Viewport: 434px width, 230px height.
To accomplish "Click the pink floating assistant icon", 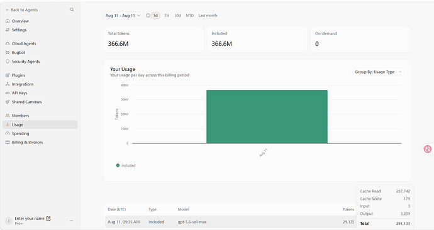I will pyautogui.click(x=428, y=149).
